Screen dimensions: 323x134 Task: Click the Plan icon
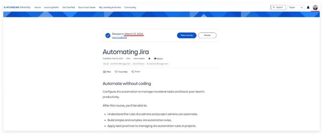(x=104, y=72)
